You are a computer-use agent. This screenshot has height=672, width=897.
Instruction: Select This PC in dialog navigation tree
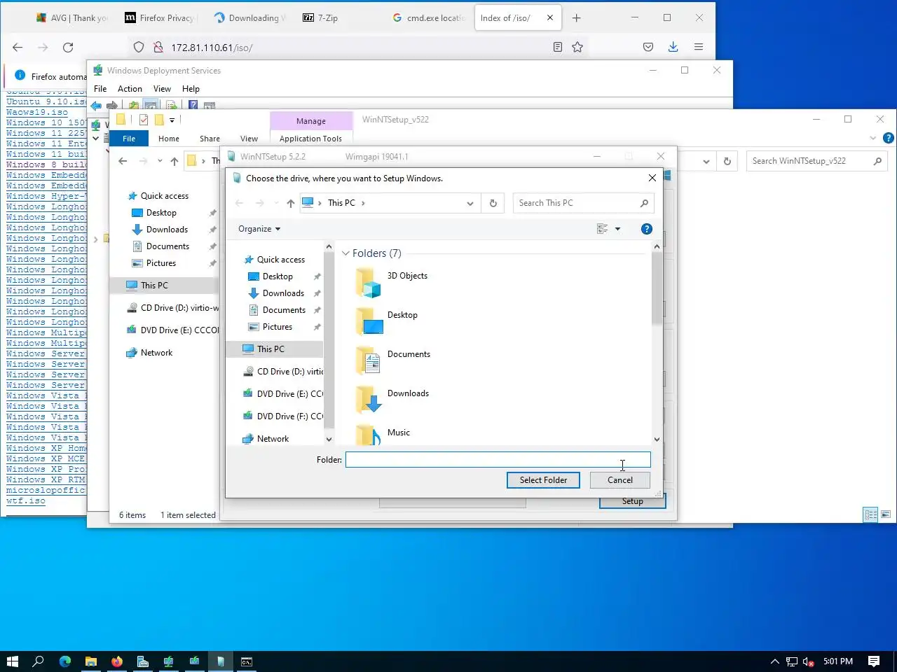pos(271,349)
